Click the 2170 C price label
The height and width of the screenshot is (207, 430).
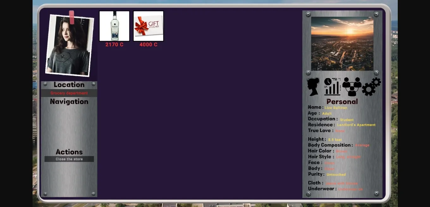click(x=114, y=45)
